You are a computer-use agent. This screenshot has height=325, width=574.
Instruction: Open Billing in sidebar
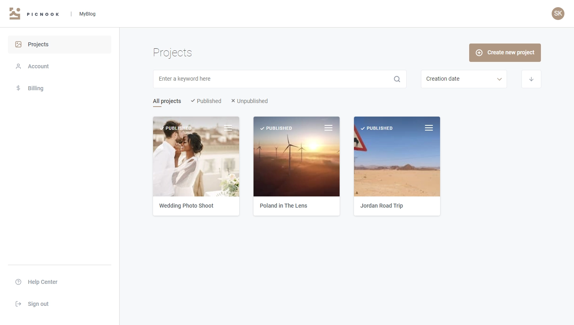pos(35,88)
